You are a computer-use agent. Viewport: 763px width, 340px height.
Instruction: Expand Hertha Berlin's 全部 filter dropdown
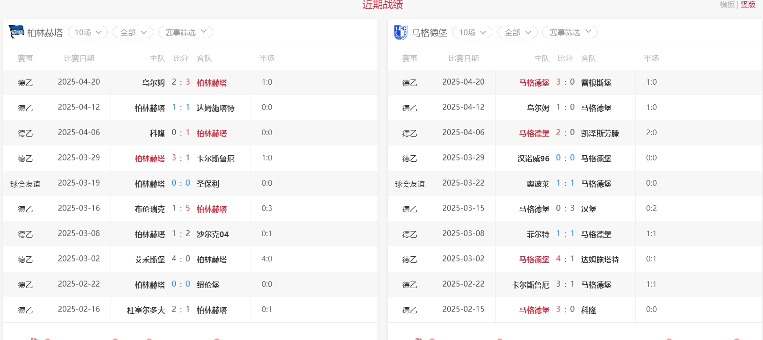[133, 32]
